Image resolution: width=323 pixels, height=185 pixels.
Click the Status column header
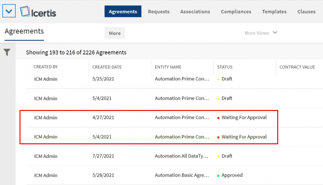225,67
